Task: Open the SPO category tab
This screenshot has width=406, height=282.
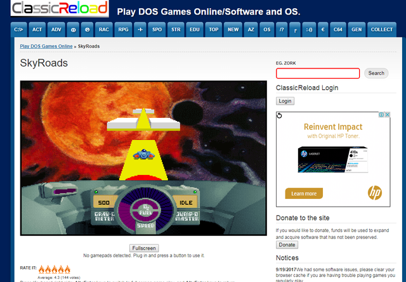Action: 157,30
